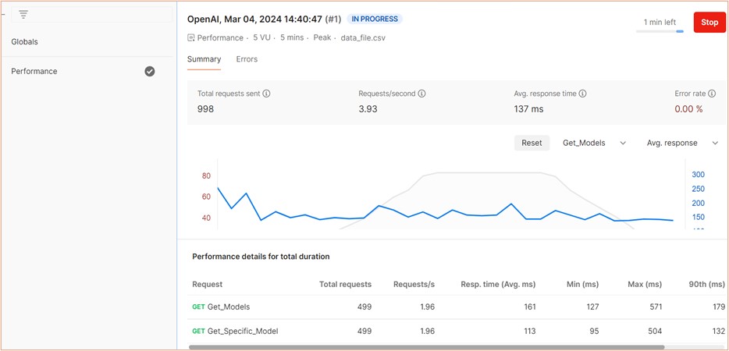729x351 pixels.
Task: Click the 300 label on right chart axis
Action: pos(699,175)
